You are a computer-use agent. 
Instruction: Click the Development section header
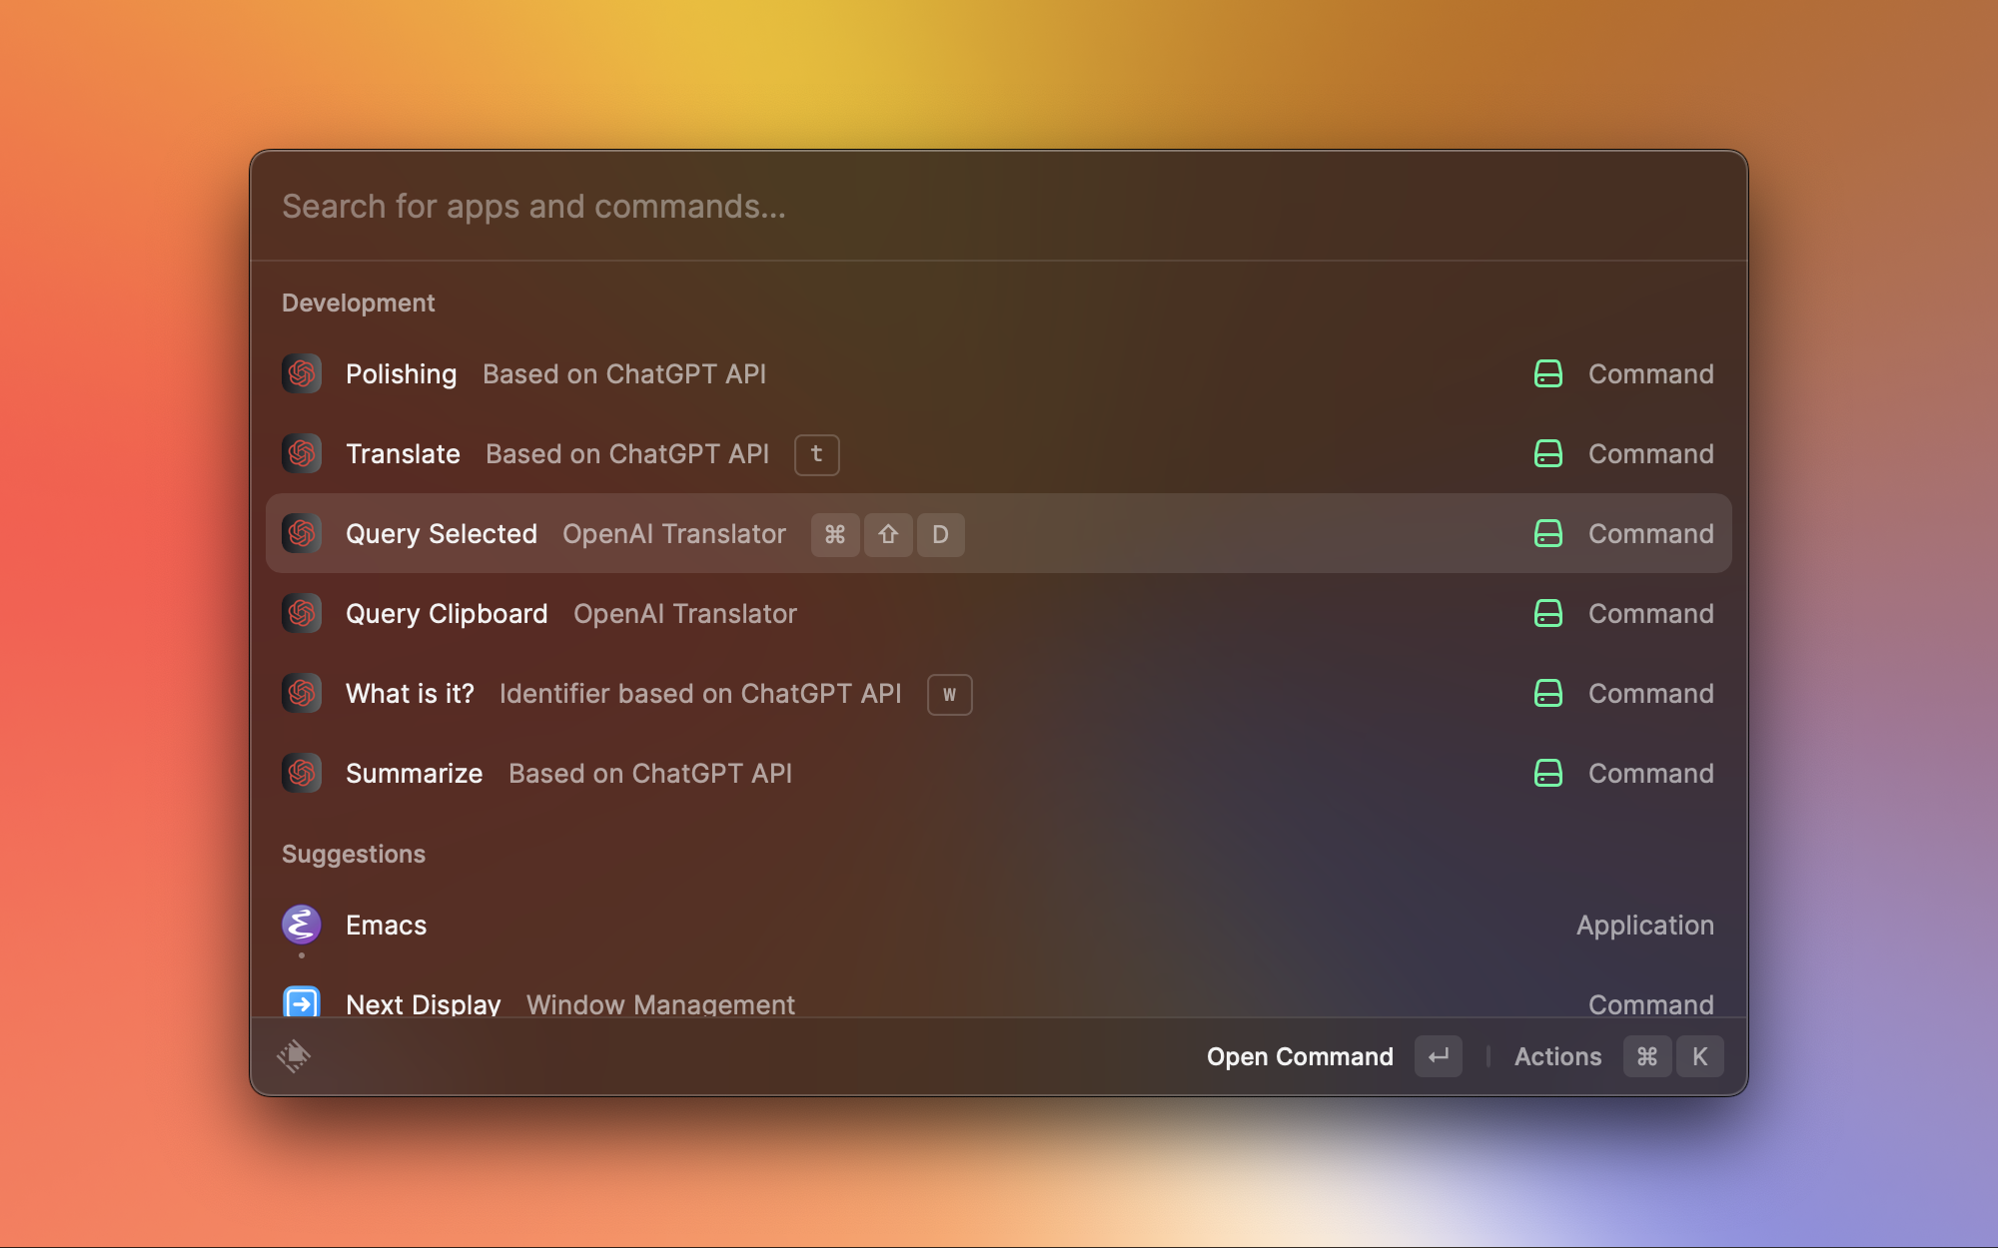click(359, 303)
